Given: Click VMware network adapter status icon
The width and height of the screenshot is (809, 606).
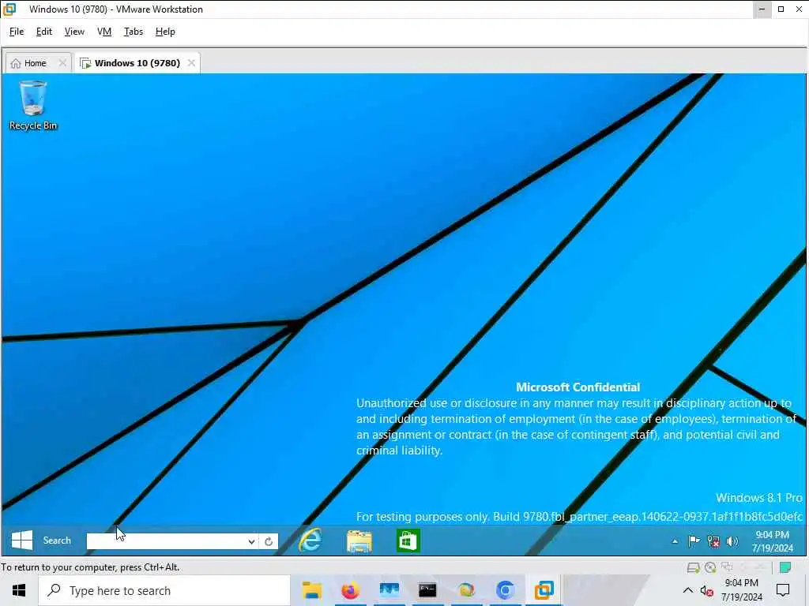Looking at the screenshot, I should (727, 567).
